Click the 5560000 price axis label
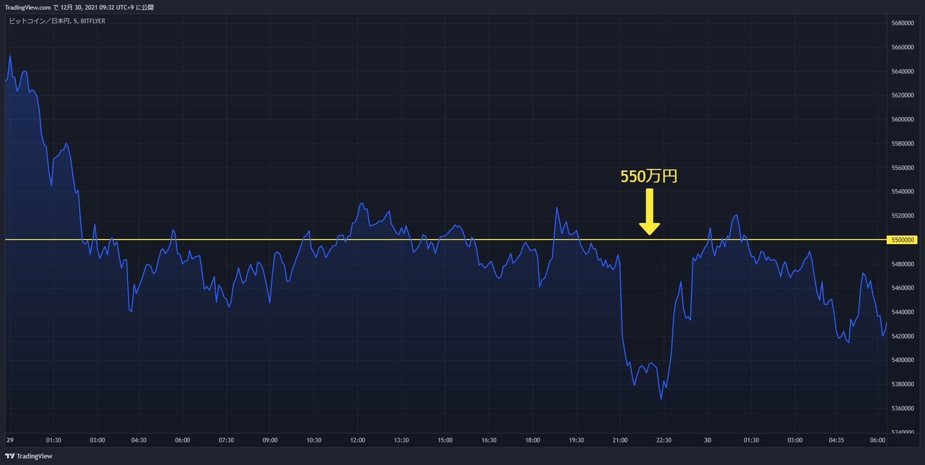This screenshot has height=465, width=925. coord(902,168)
